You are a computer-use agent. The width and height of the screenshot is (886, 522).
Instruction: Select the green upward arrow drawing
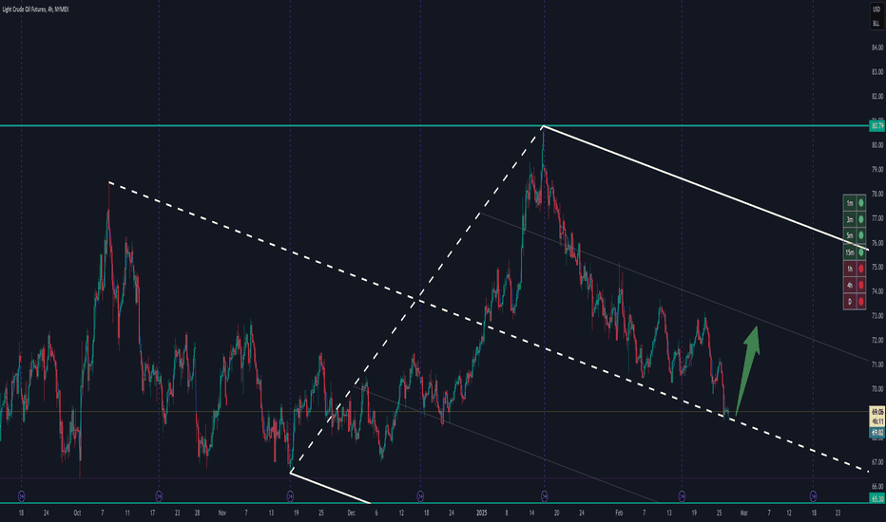coord(747,369)
